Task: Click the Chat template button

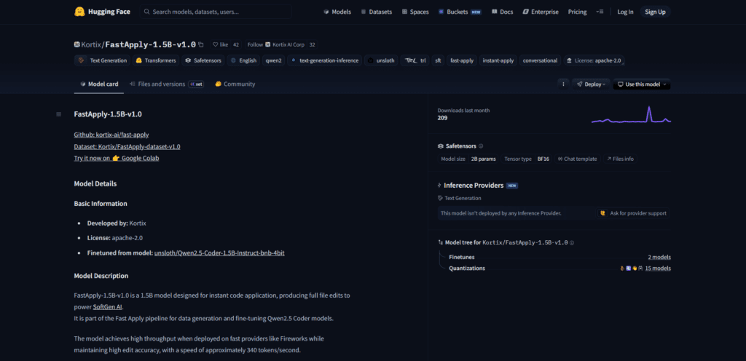Action: point(577,159)
